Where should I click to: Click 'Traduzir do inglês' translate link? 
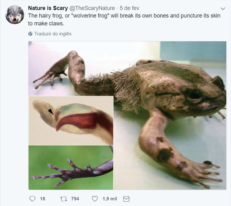tap(53, 34)
